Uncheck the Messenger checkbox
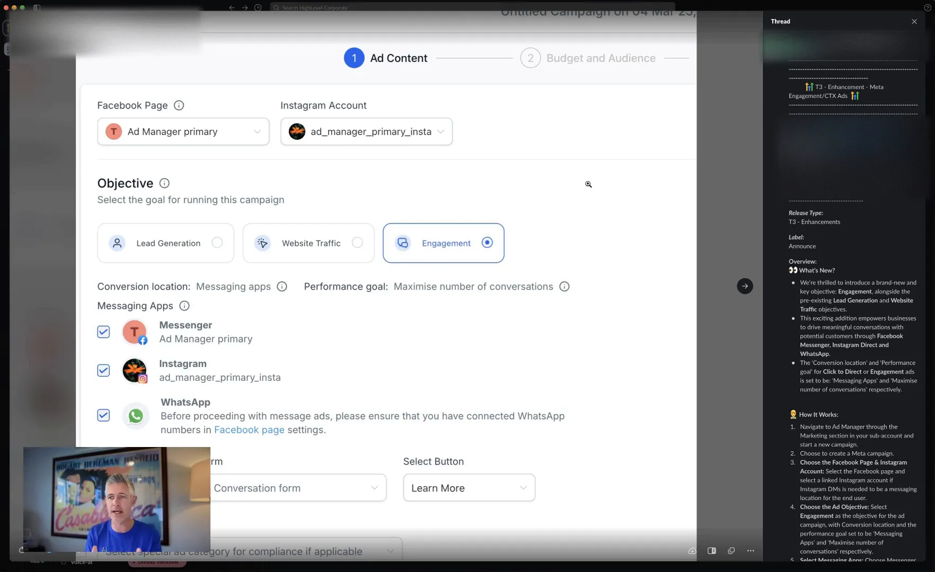The height and width of the screenshot is (572, 935). pyautogui.click(x=103, y=332)
